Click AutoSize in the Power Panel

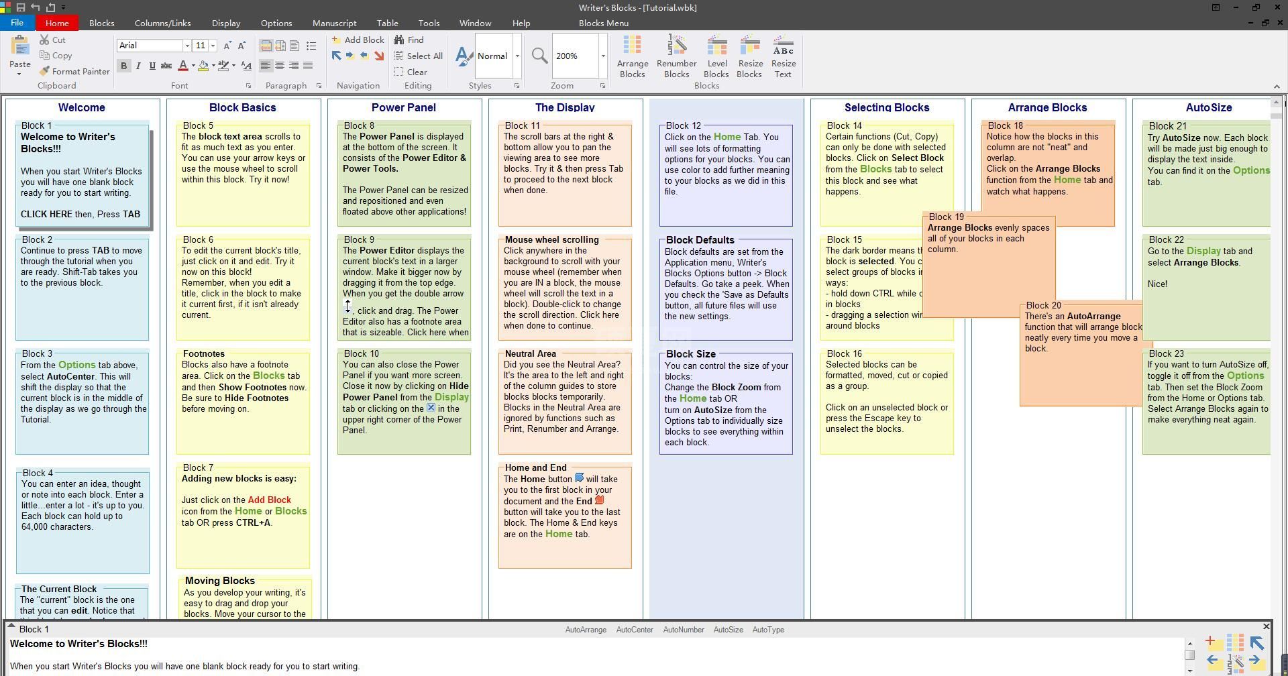coord(728,630)
